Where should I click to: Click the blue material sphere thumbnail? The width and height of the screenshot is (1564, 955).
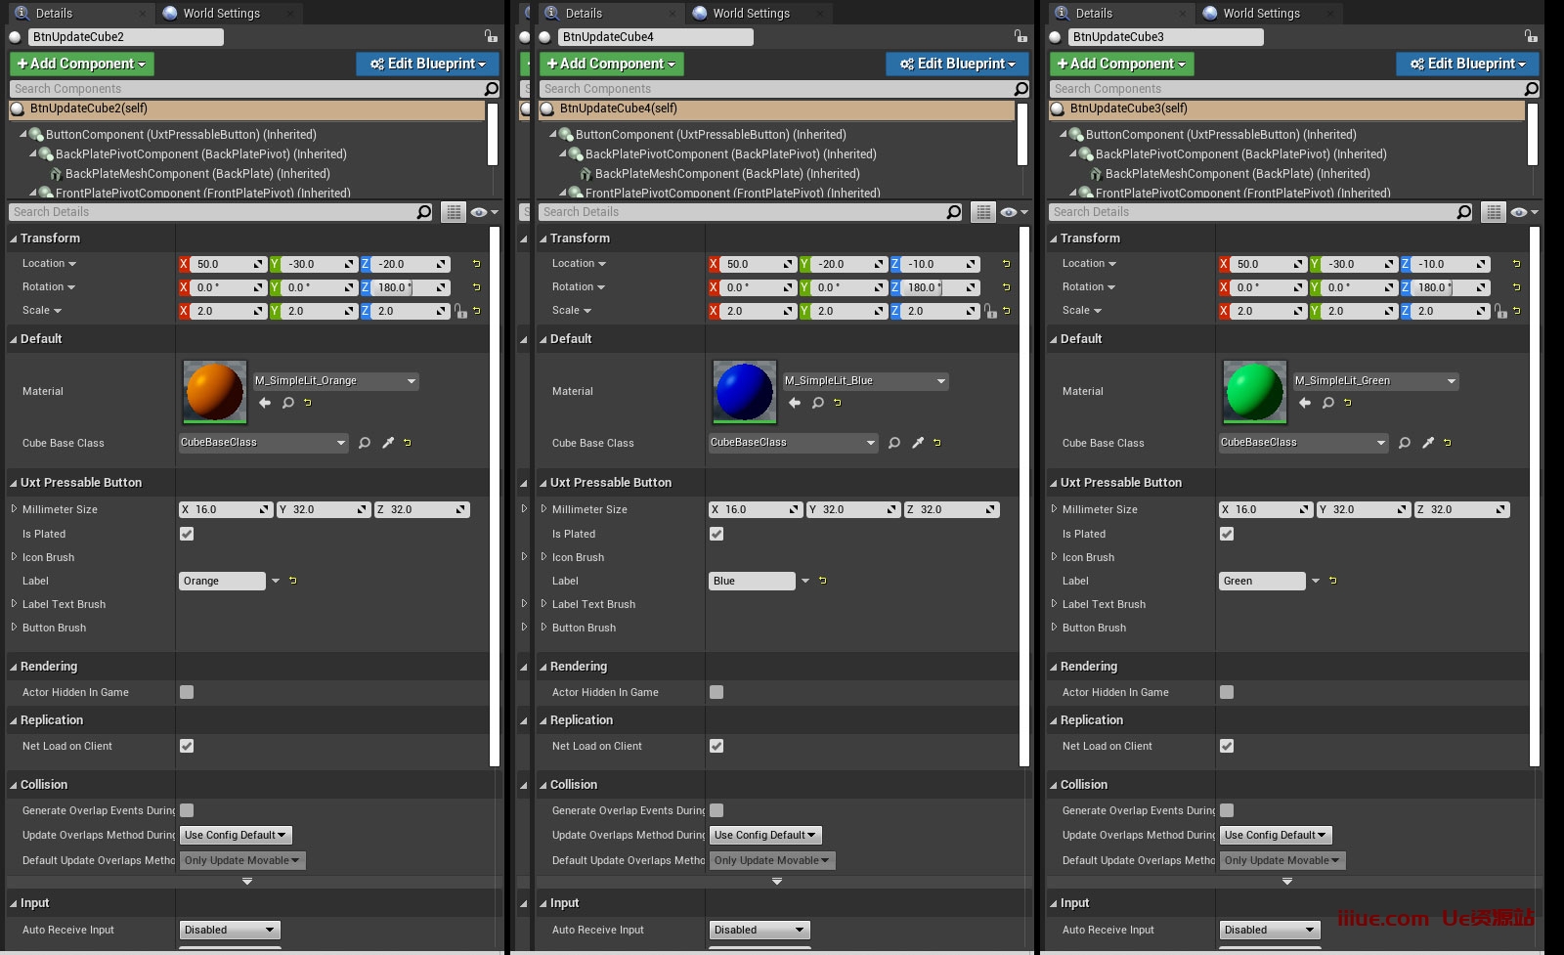745,392
